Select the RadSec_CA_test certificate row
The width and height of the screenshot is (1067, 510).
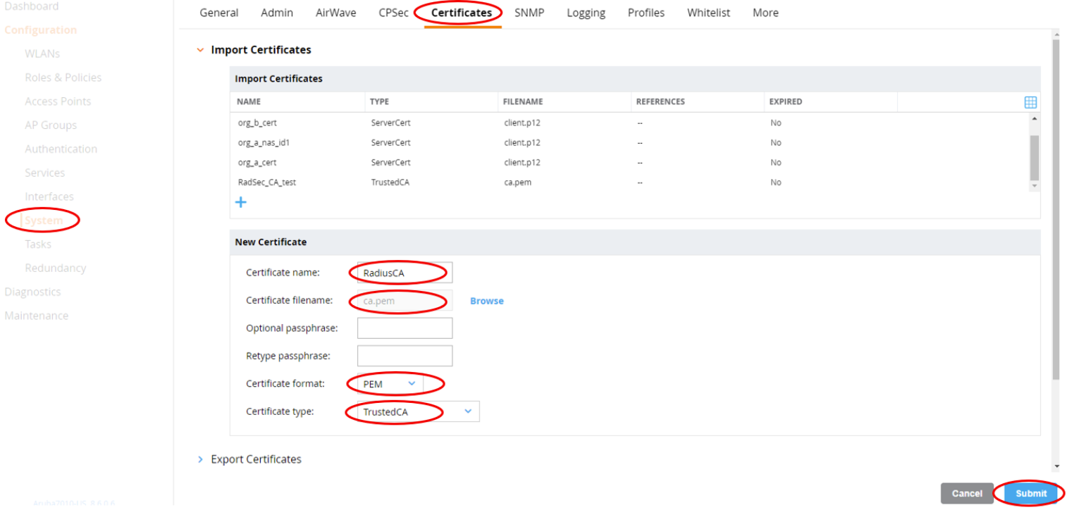point(267,182)
